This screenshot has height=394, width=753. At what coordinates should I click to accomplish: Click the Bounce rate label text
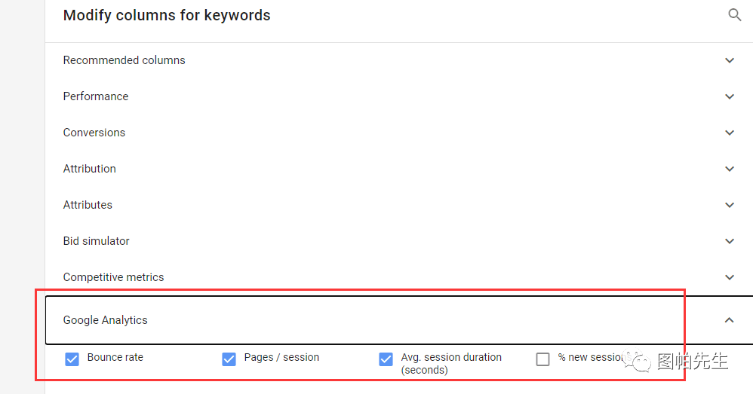115,357
